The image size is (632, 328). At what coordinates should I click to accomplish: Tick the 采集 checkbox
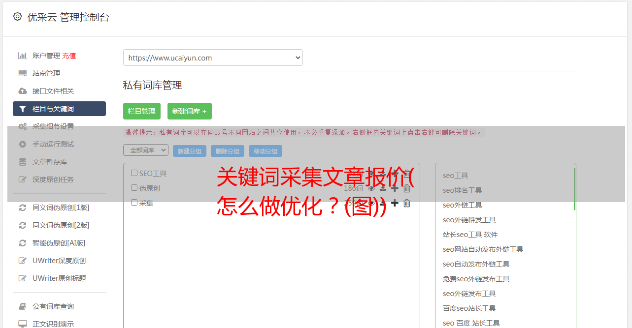coord(134,202)
